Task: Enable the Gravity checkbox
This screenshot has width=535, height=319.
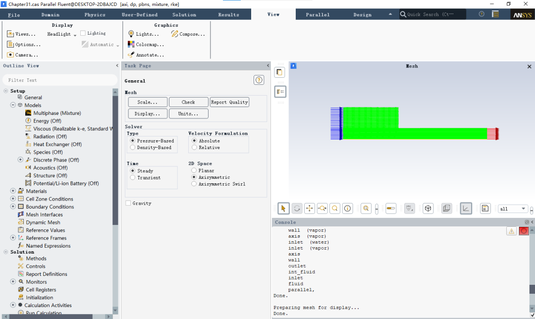Action: point(128,203)
